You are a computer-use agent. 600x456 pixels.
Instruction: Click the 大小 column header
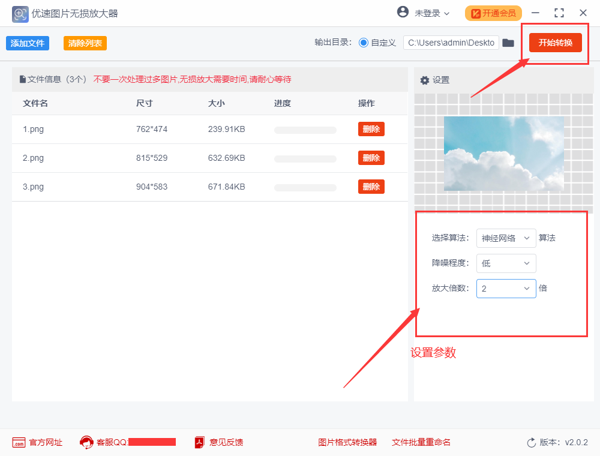[x=216, y=103]
